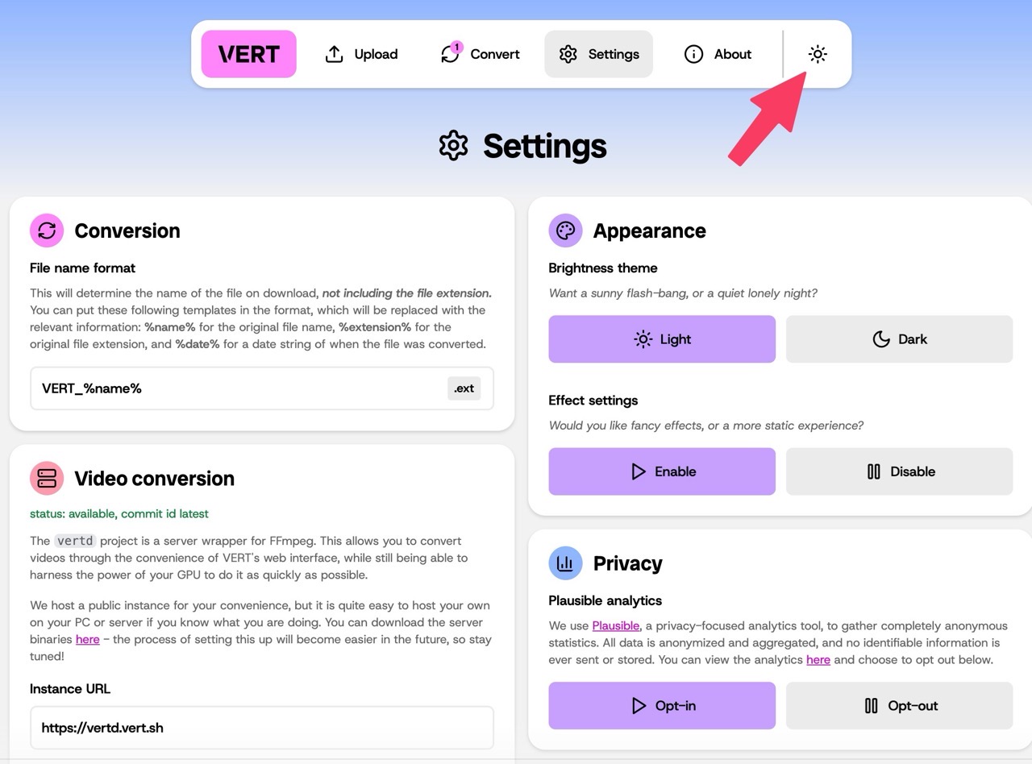Click the Video conversion server icon
This screenshot has height=764, width=1032.
pos(47,479)
